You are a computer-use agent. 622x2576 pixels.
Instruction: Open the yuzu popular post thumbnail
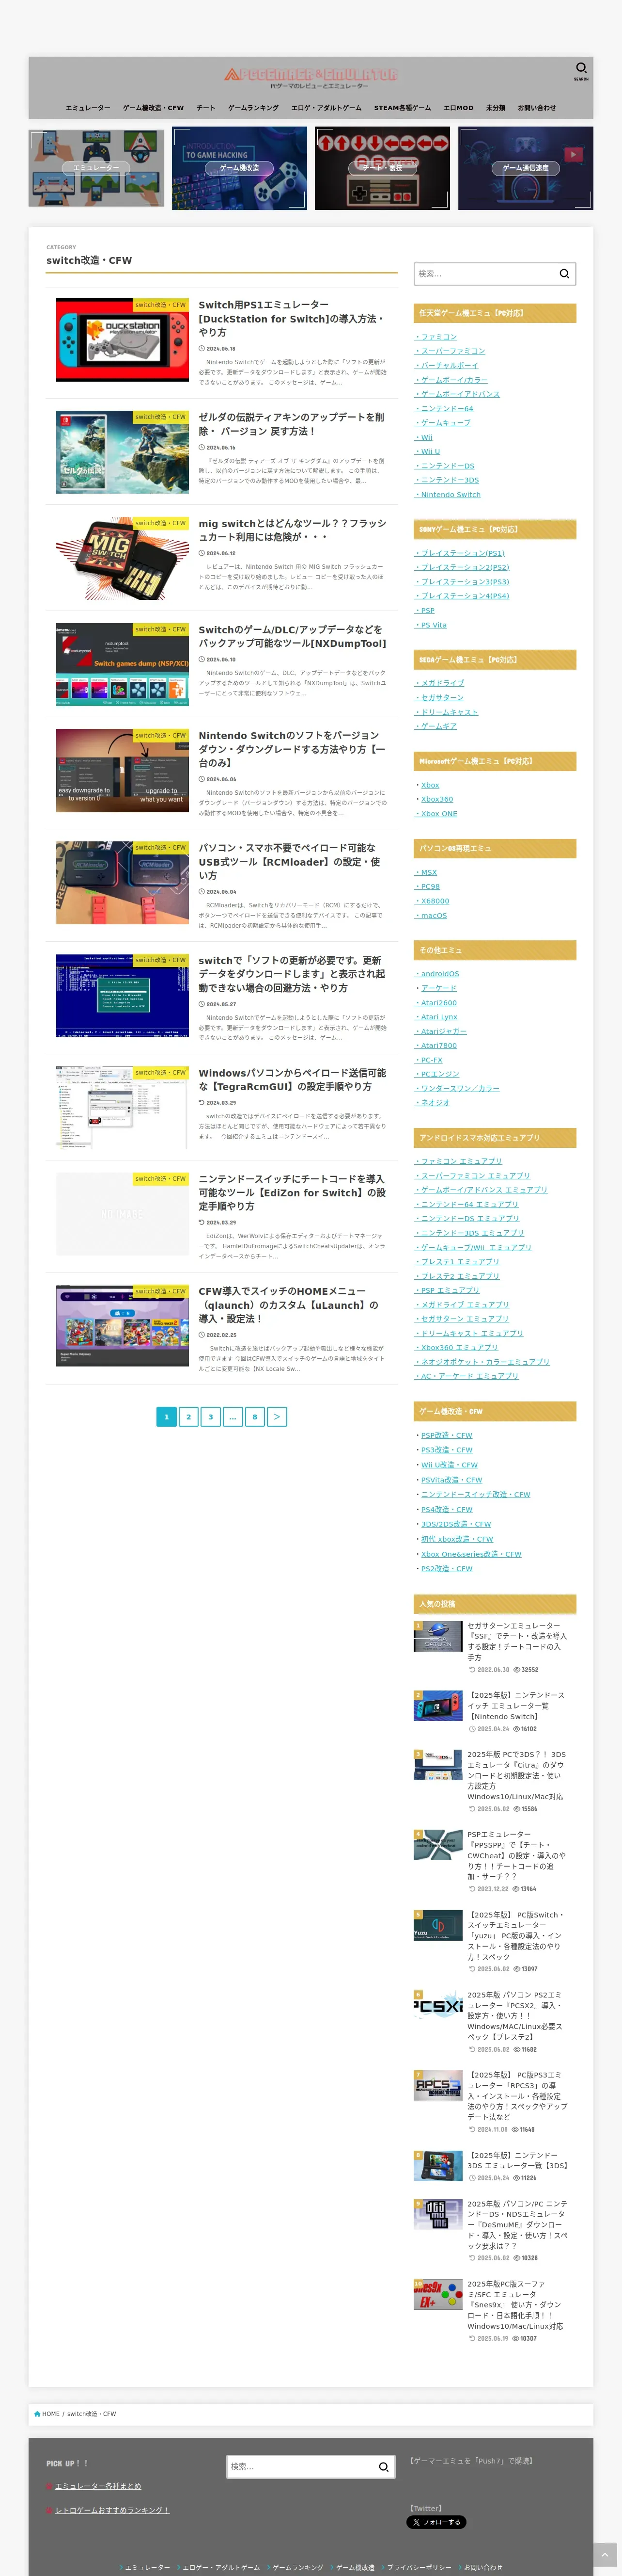point(437,1925)
